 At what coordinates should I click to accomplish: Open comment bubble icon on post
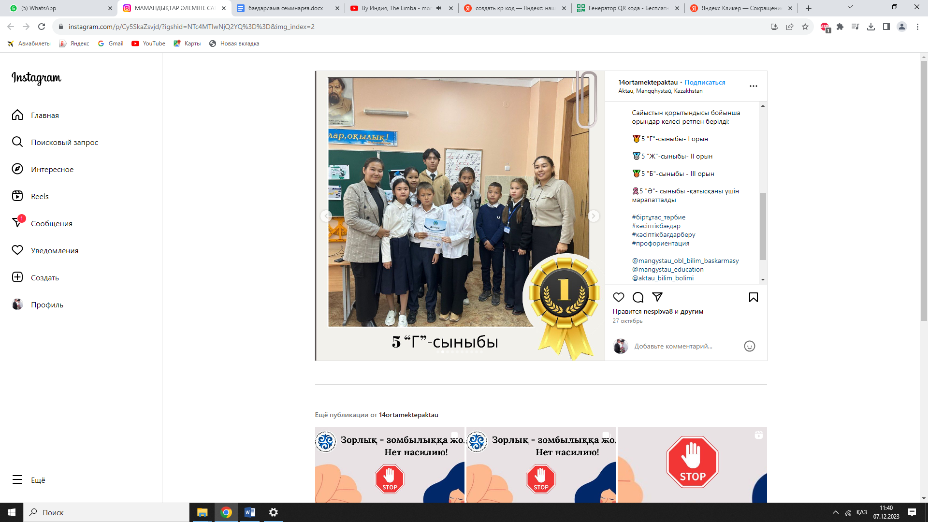click(x=638, y=297)
